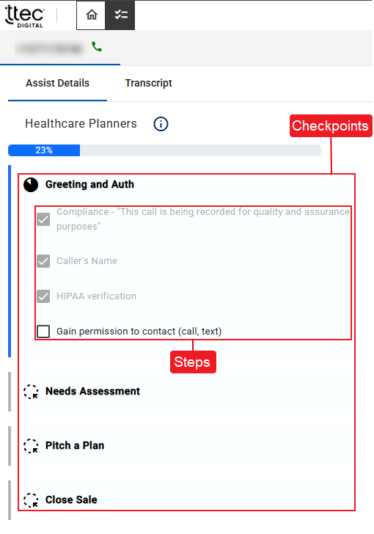This screenshot has width=374, height=534.
Task: Click the 23% progress bar
Action: pyautogui.click(x=164, y=150)
